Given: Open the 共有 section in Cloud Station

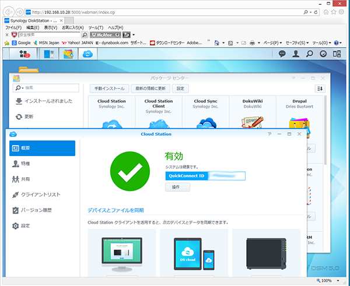Looking at the screenshot, I should pos(42,179).
